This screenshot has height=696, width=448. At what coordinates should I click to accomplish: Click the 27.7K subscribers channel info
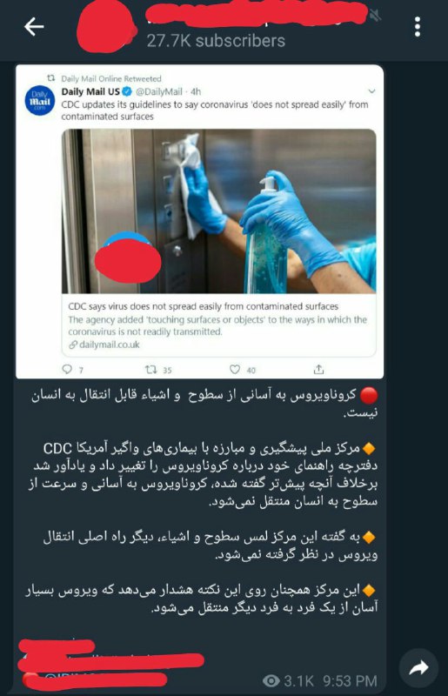click(216, 41)
